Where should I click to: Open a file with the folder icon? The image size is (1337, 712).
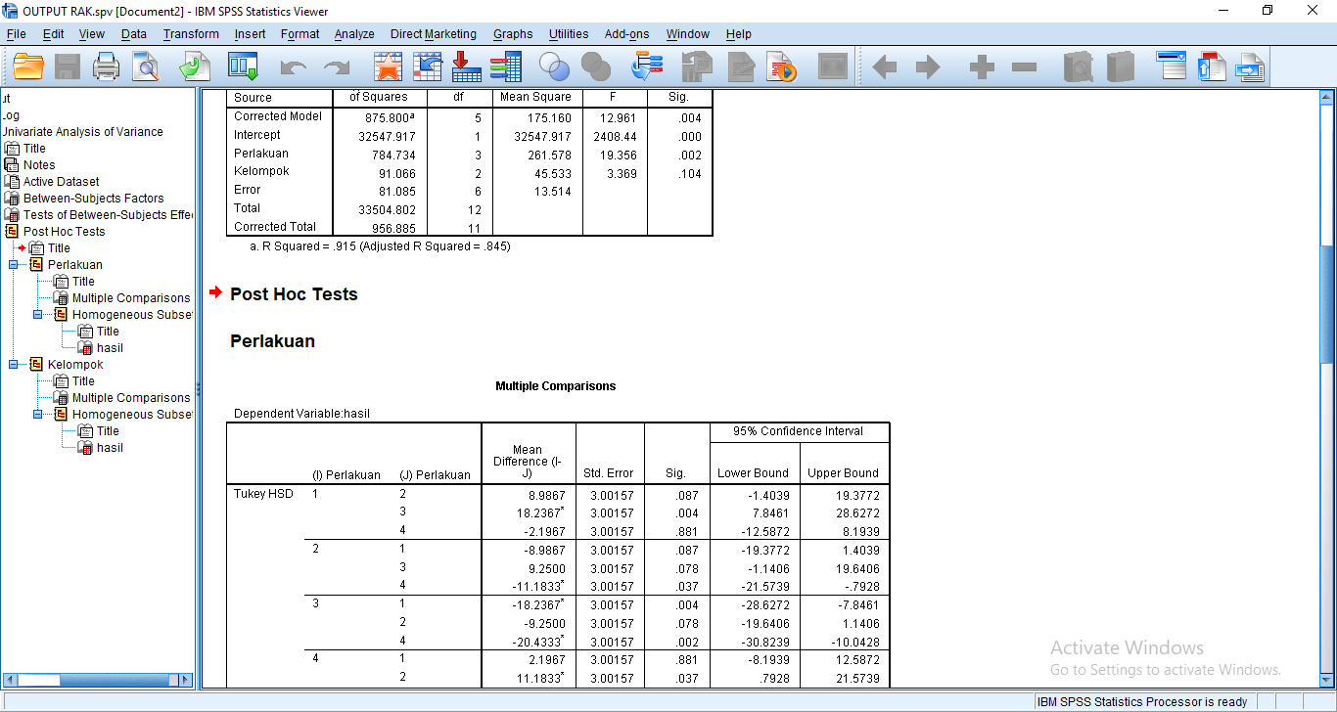click(28, 67)
